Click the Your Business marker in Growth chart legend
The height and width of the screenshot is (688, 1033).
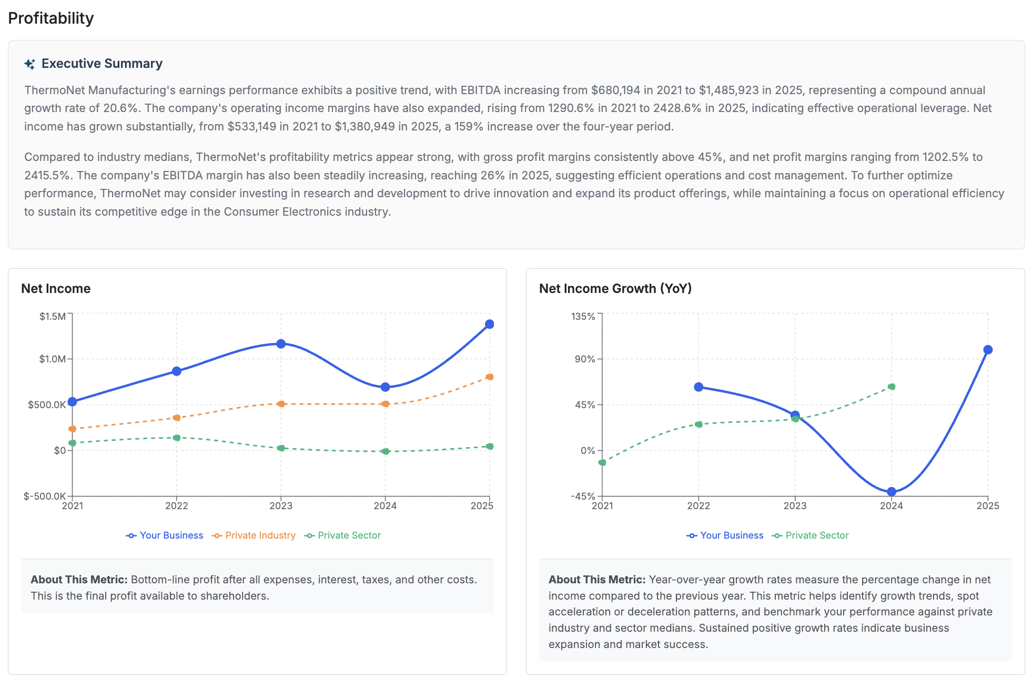click(692, 535)
